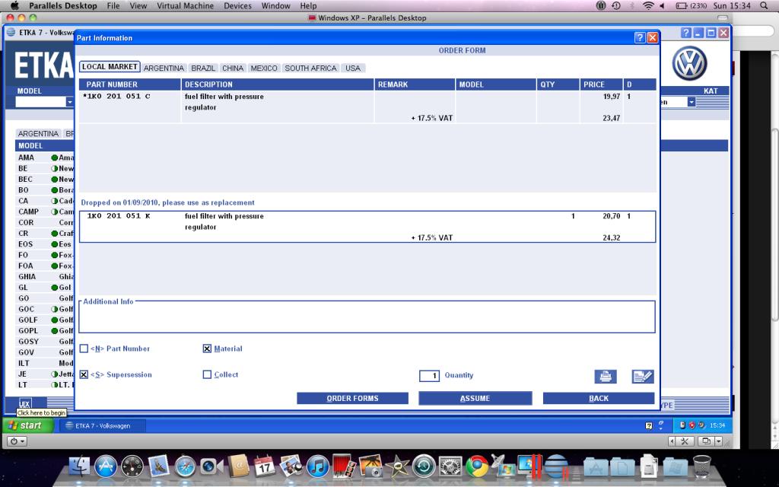Open System Preferences gear in the Dock
779x487 pixels.
(450, 466)
